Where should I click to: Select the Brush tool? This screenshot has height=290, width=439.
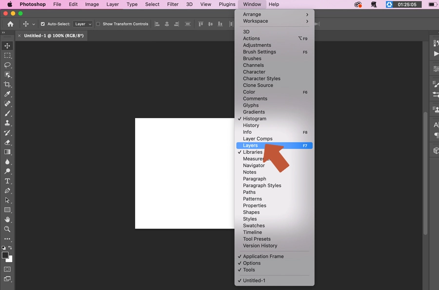(7, 113)
